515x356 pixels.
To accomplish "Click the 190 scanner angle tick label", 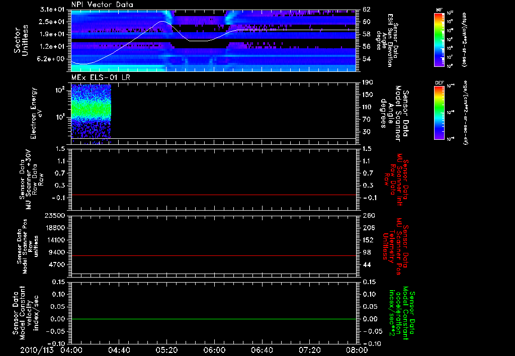I will tap(368, 82).
